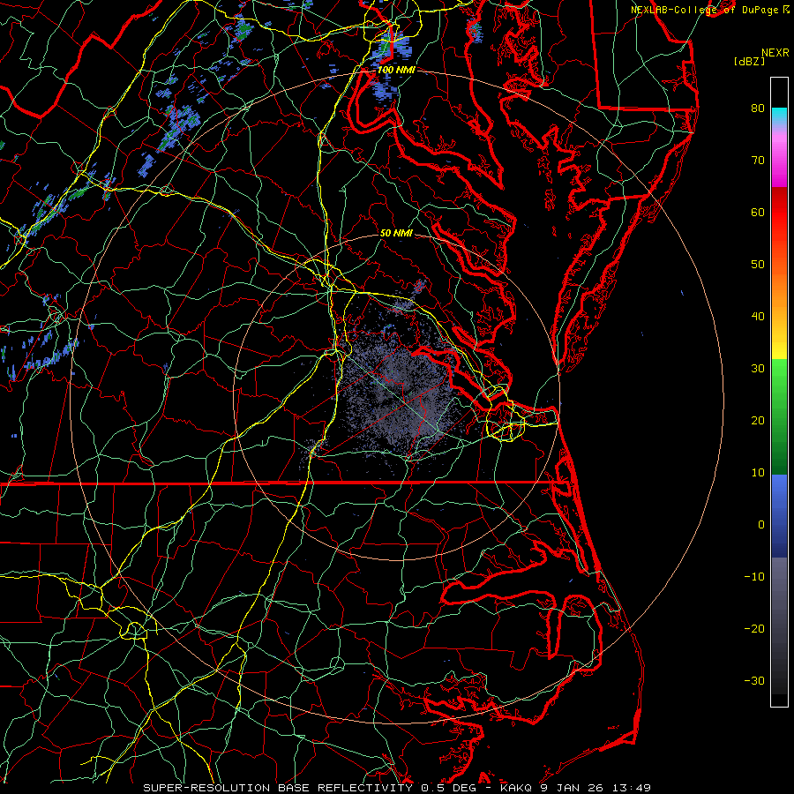The height and width of the screenshot is (794, 794).
Task: Click the 70 value on the dBZ scale
Action: tap(758, 160)
